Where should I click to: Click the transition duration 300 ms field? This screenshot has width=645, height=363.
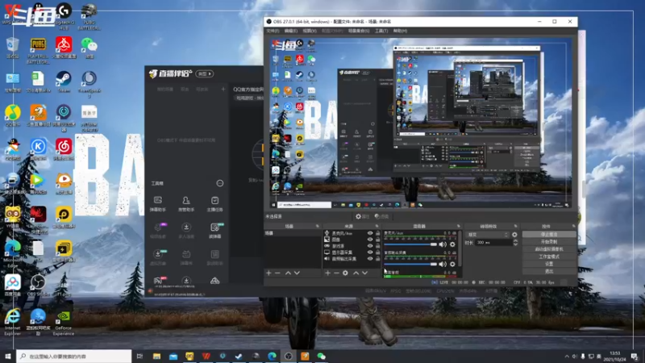[x=493, y=243]
